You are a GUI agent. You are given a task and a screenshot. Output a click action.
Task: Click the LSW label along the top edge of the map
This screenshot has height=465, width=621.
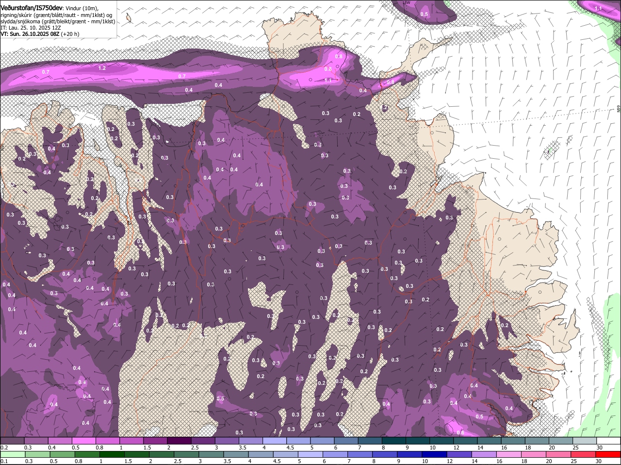(x=407, y=2)
